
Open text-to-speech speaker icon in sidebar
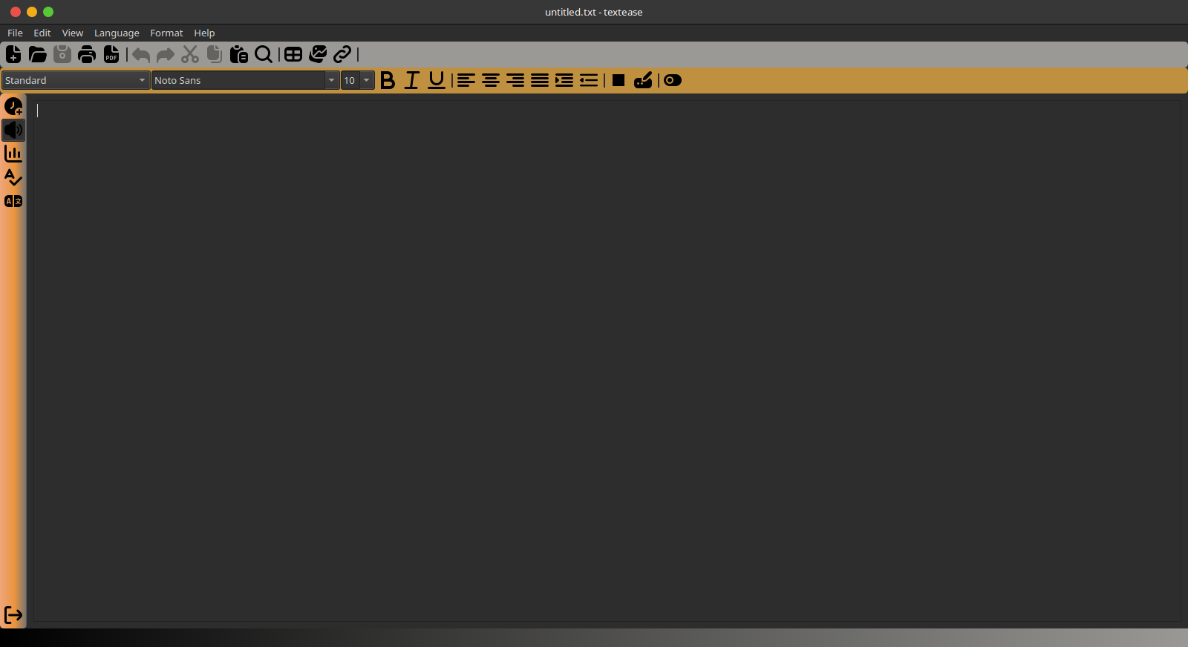pos(13,131)
